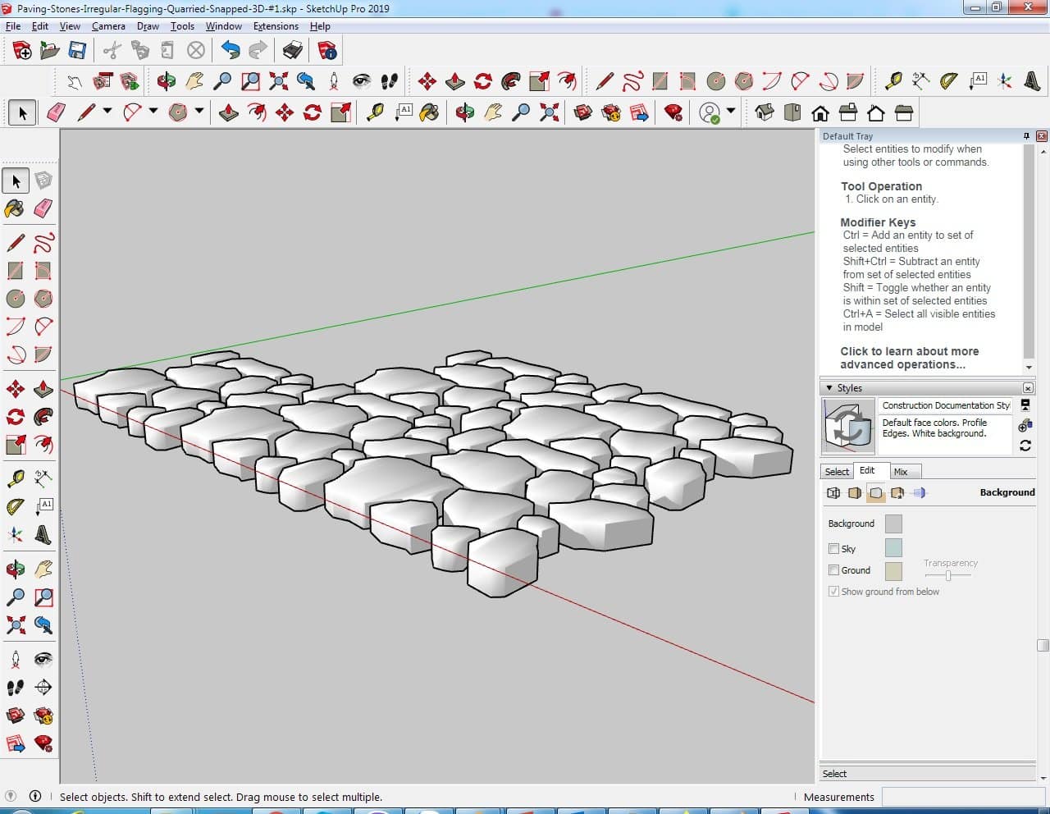Expand the user account dropdown arrow
The width and height of the screenshot is (1050, 814).
click(x=731, y=112)
